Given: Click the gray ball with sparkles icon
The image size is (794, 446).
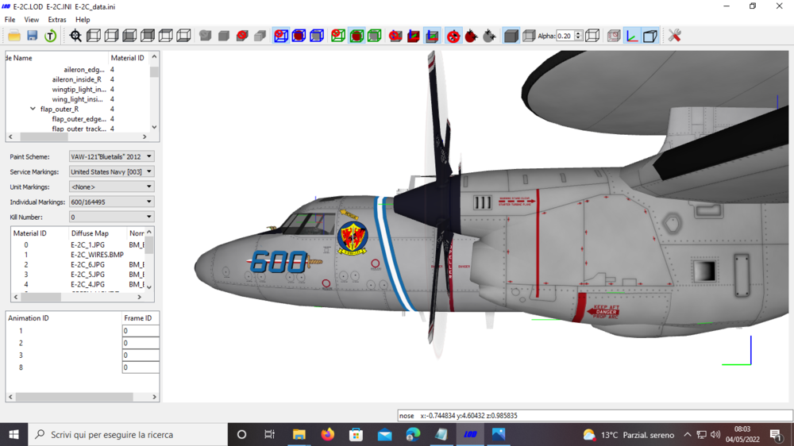Looking at the screenshot, I should (x=489, y=36).
